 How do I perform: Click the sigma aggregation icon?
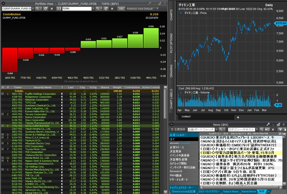pos(59,9)
